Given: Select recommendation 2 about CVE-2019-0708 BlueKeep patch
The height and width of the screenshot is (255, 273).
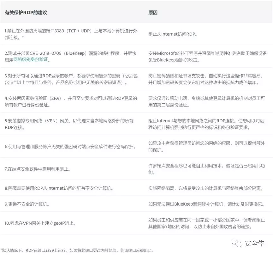Looking at the screenshot, I should 70,56.
